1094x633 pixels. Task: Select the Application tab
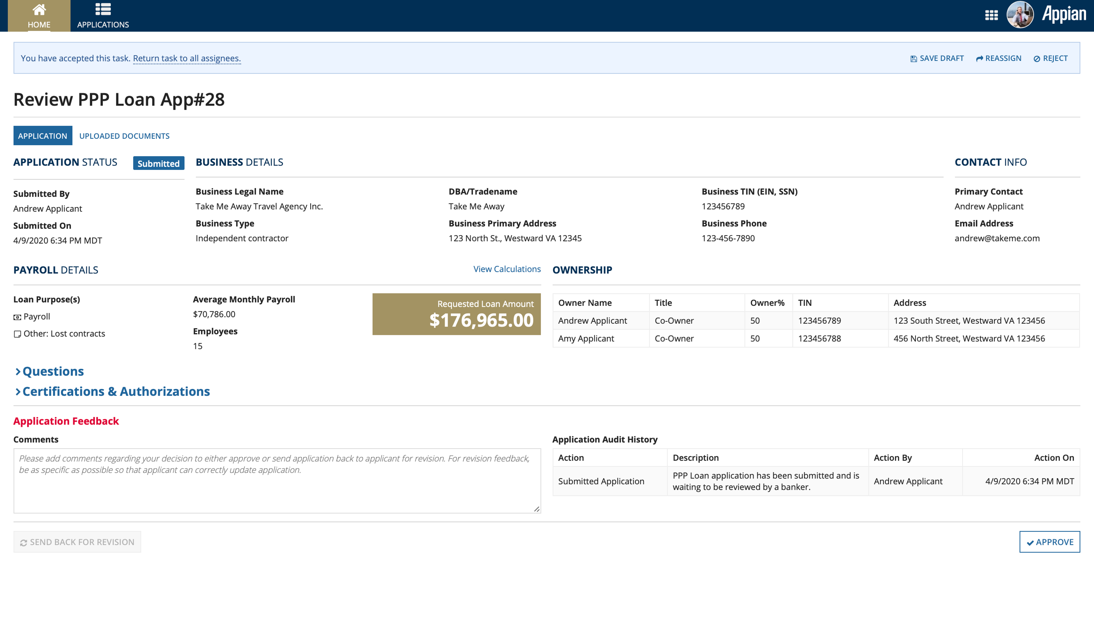(42, 136)
